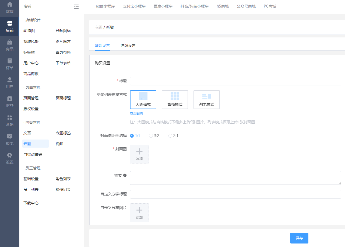
Task: Open the 支付宝小程序 tab
Action: pyautogui.click(x=134, y=6)
